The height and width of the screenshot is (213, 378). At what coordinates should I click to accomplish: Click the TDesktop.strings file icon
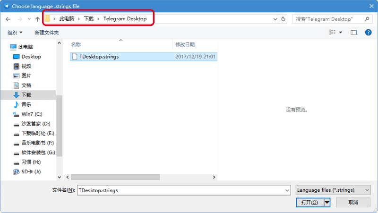[75, 57]
